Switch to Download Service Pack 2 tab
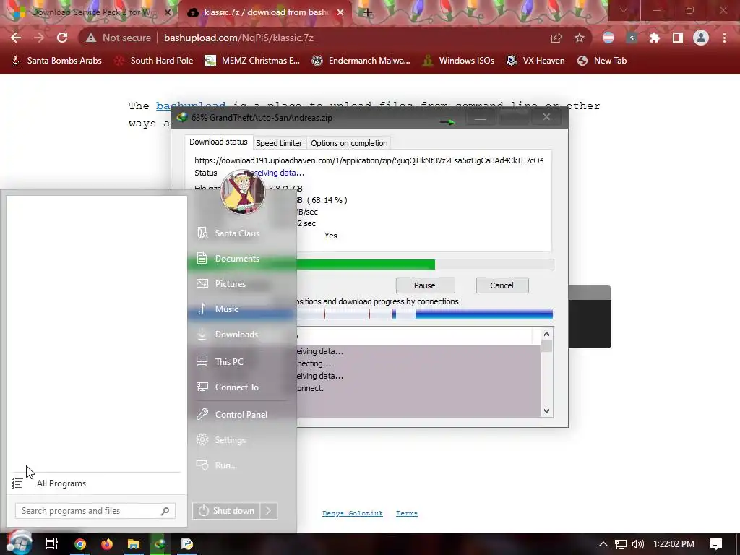The image size is (740, 555). pyautogui.click(x=92, y=12)
